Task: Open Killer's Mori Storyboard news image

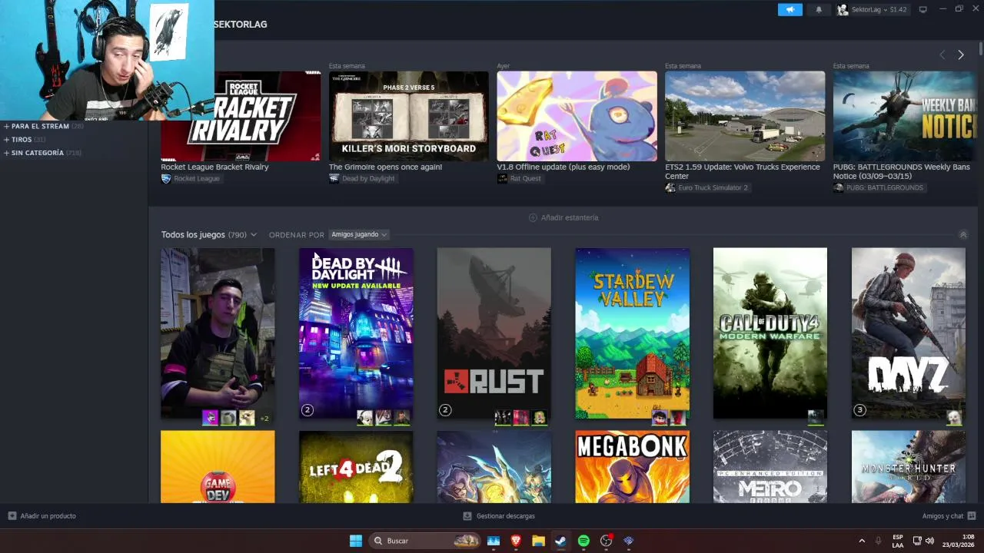Action: (x=409, y=116)
